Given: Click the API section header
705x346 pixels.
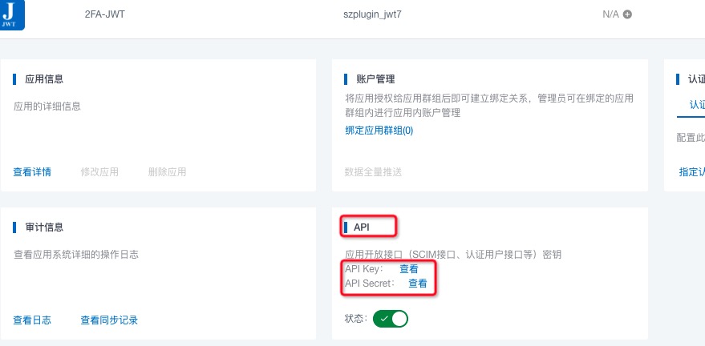Looking at the screenshot, I should pos(362,227).
